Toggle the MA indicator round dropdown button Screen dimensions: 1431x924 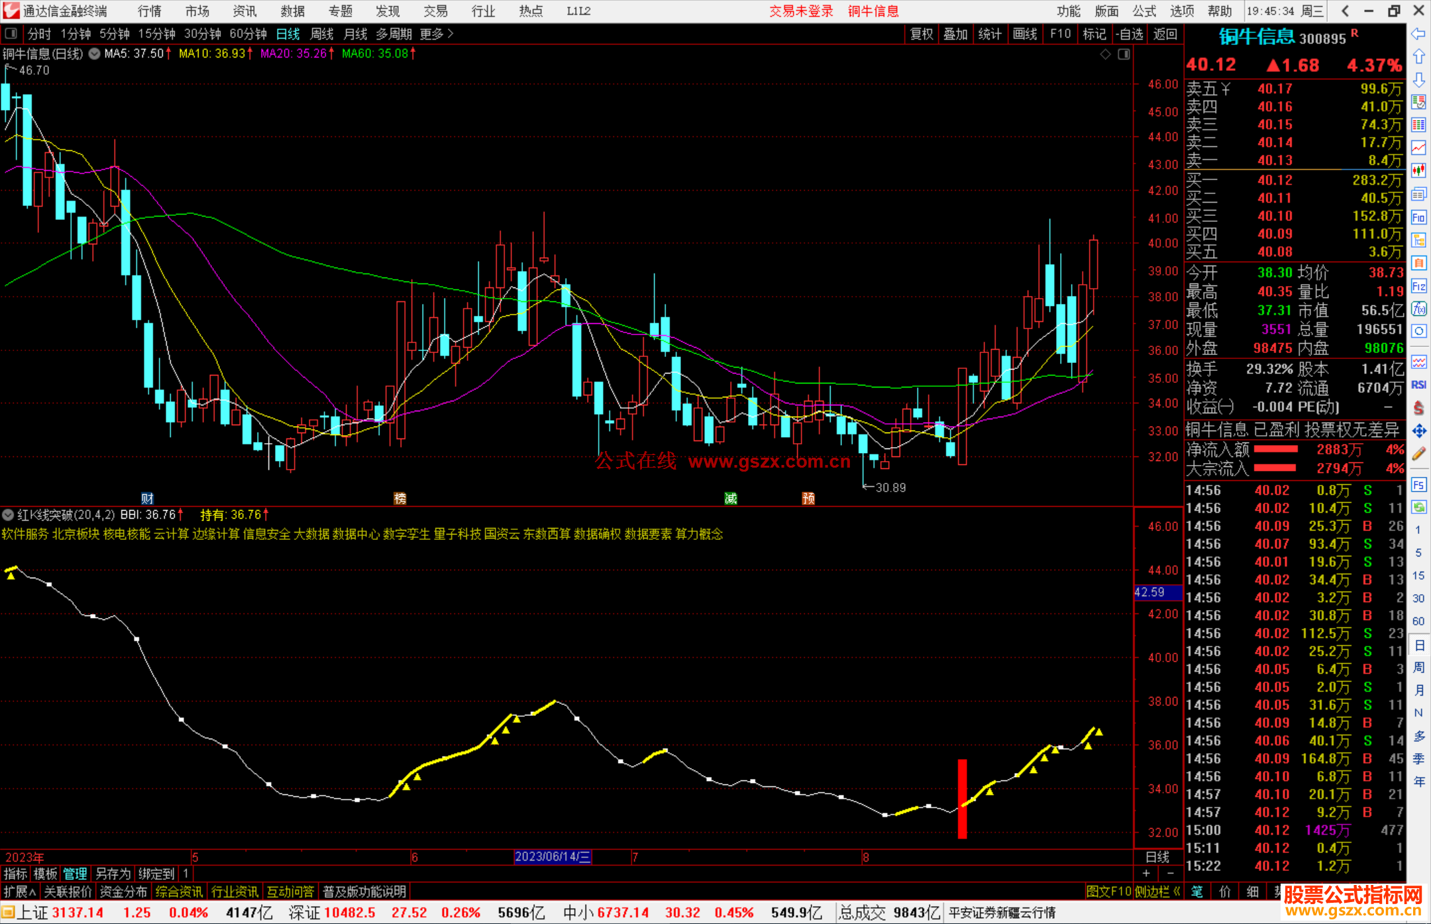(95, 54)
